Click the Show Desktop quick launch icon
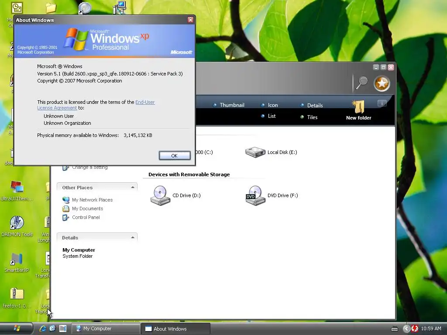The width and height of the screenshot is (447, 335). pos(63,328)
